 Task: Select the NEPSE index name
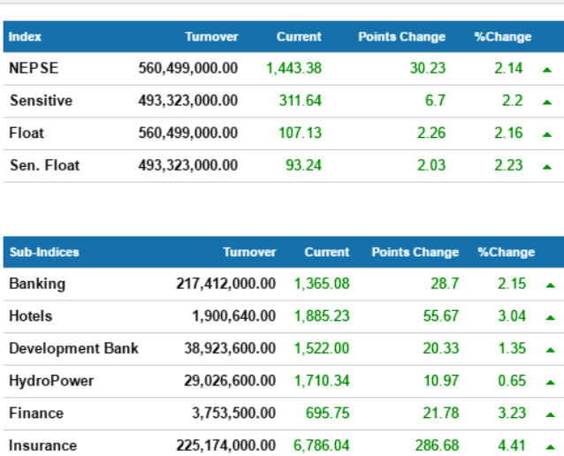pos(34,68)
